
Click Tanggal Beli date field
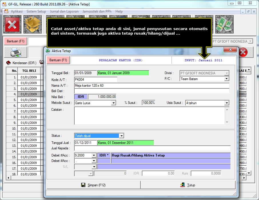click(x=85, y=73)
